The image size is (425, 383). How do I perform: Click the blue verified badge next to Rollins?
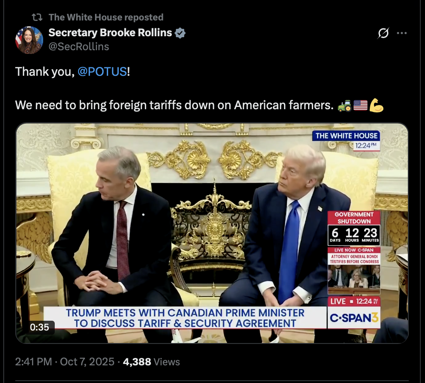(x=180, y=33)
